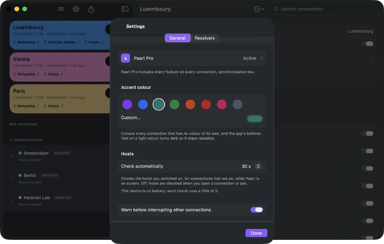Collapse the Demonstration group
Image resolution: width=384 pixels, height=244 pixels.
pos(11,140)
